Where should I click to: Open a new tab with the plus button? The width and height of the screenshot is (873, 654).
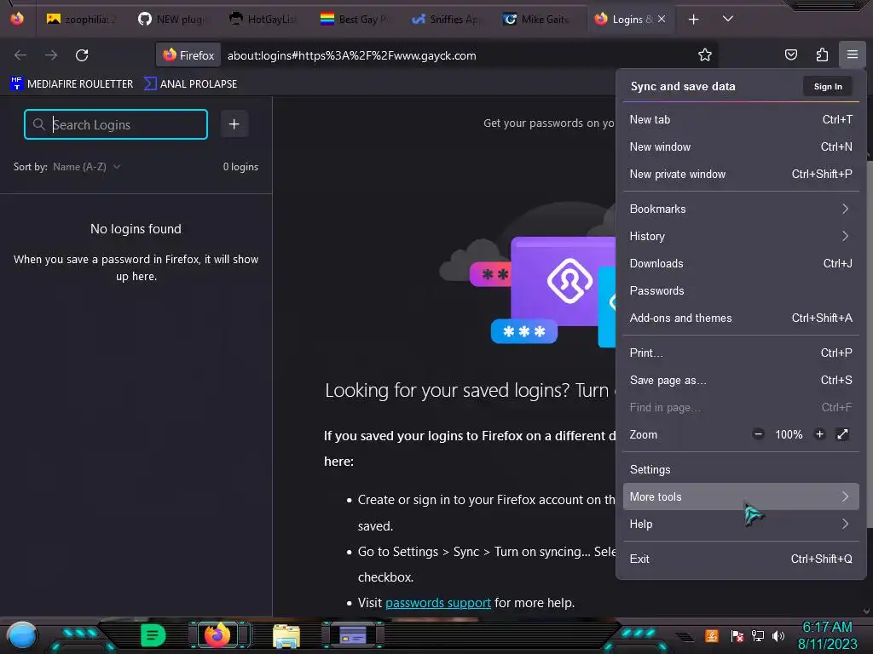[x=694, y=20]
